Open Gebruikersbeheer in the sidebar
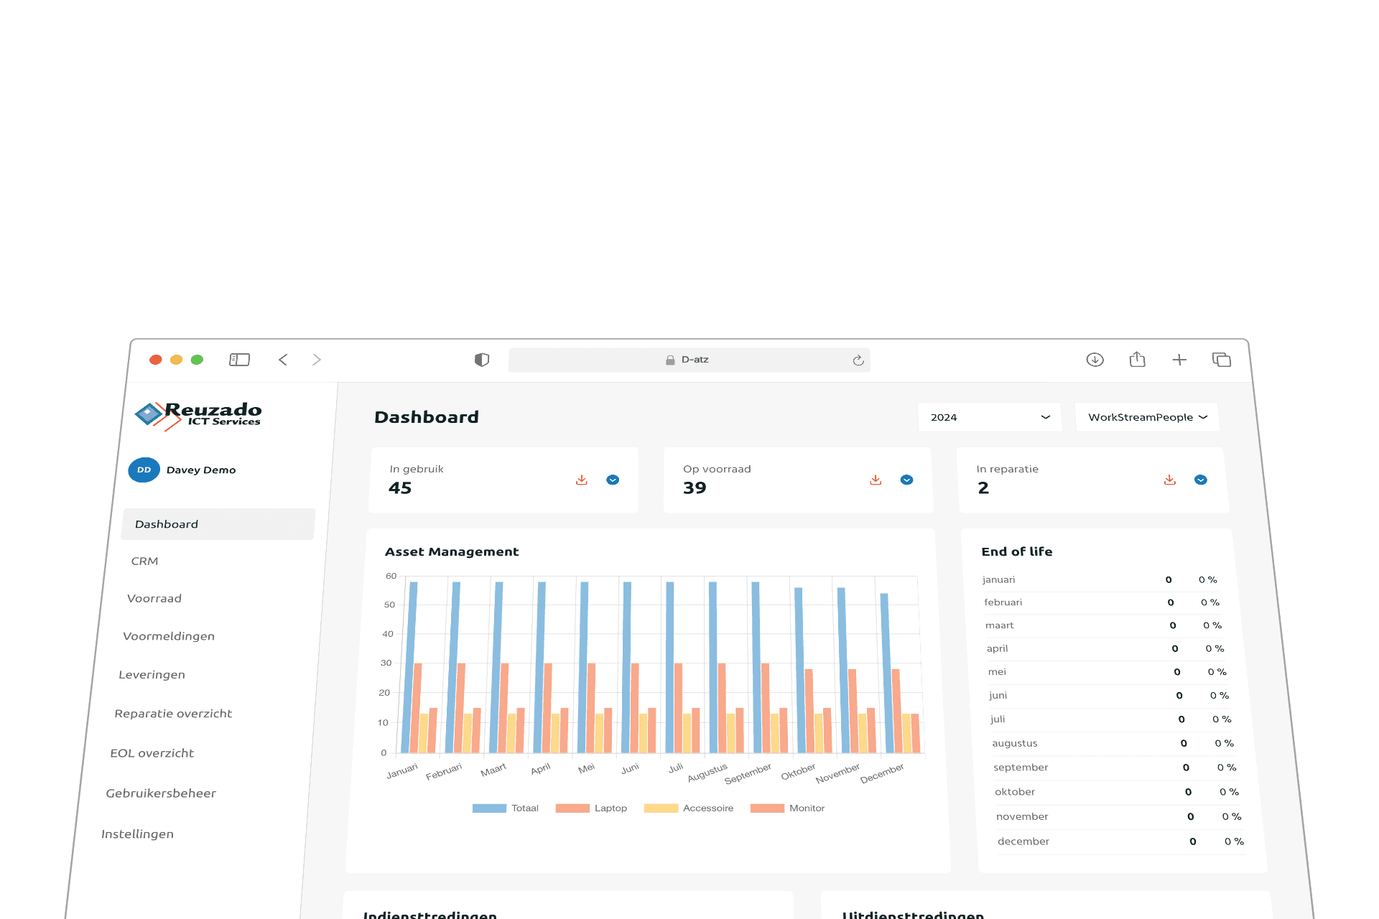The image size is (1379, 919). (161, 793)
